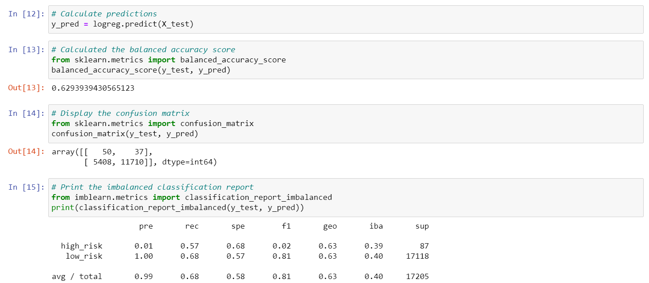Click the imblearn.metrics import statement
The width and height of the screenshot is (649, 283).
click(192, 197)
